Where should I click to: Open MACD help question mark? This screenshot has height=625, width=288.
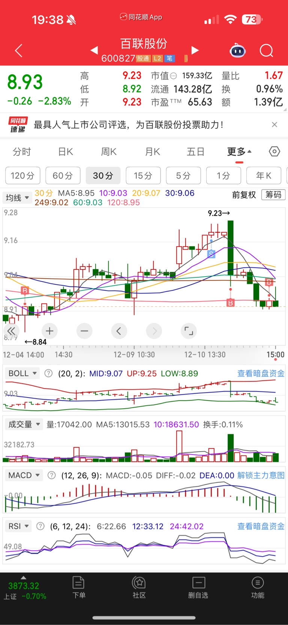(x=52, y=475)
